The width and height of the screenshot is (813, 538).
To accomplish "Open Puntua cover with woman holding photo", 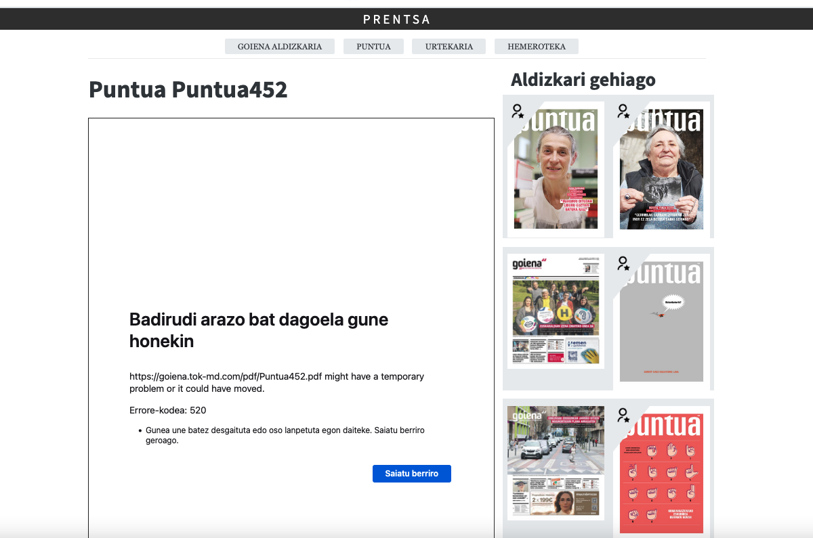I will (x=661, y=169).
